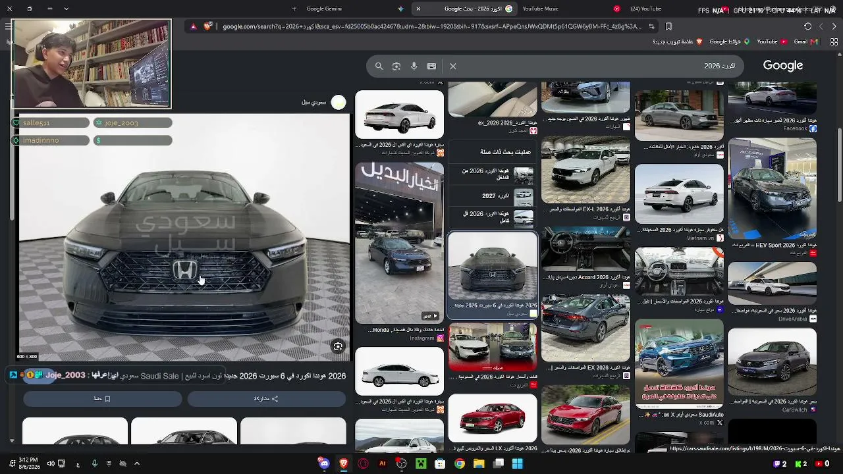Click the Google logo
The image size is (843, 474).
tap(782, 66)
